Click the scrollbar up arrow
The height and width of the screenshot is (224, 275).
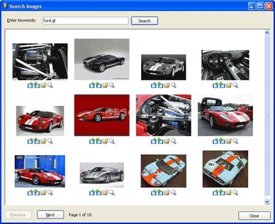(x=267, y=32)
